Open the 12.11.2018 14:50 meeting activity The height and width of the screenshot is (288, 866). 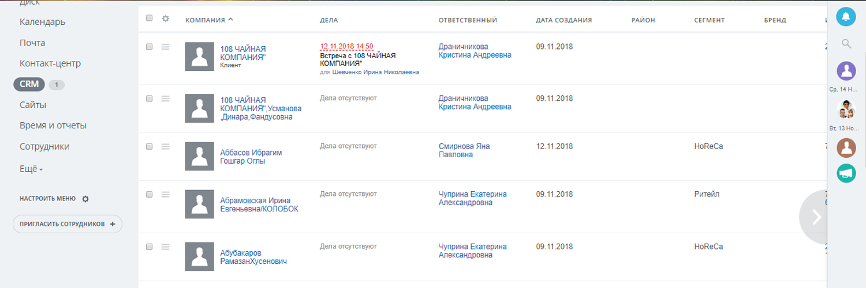346,47
